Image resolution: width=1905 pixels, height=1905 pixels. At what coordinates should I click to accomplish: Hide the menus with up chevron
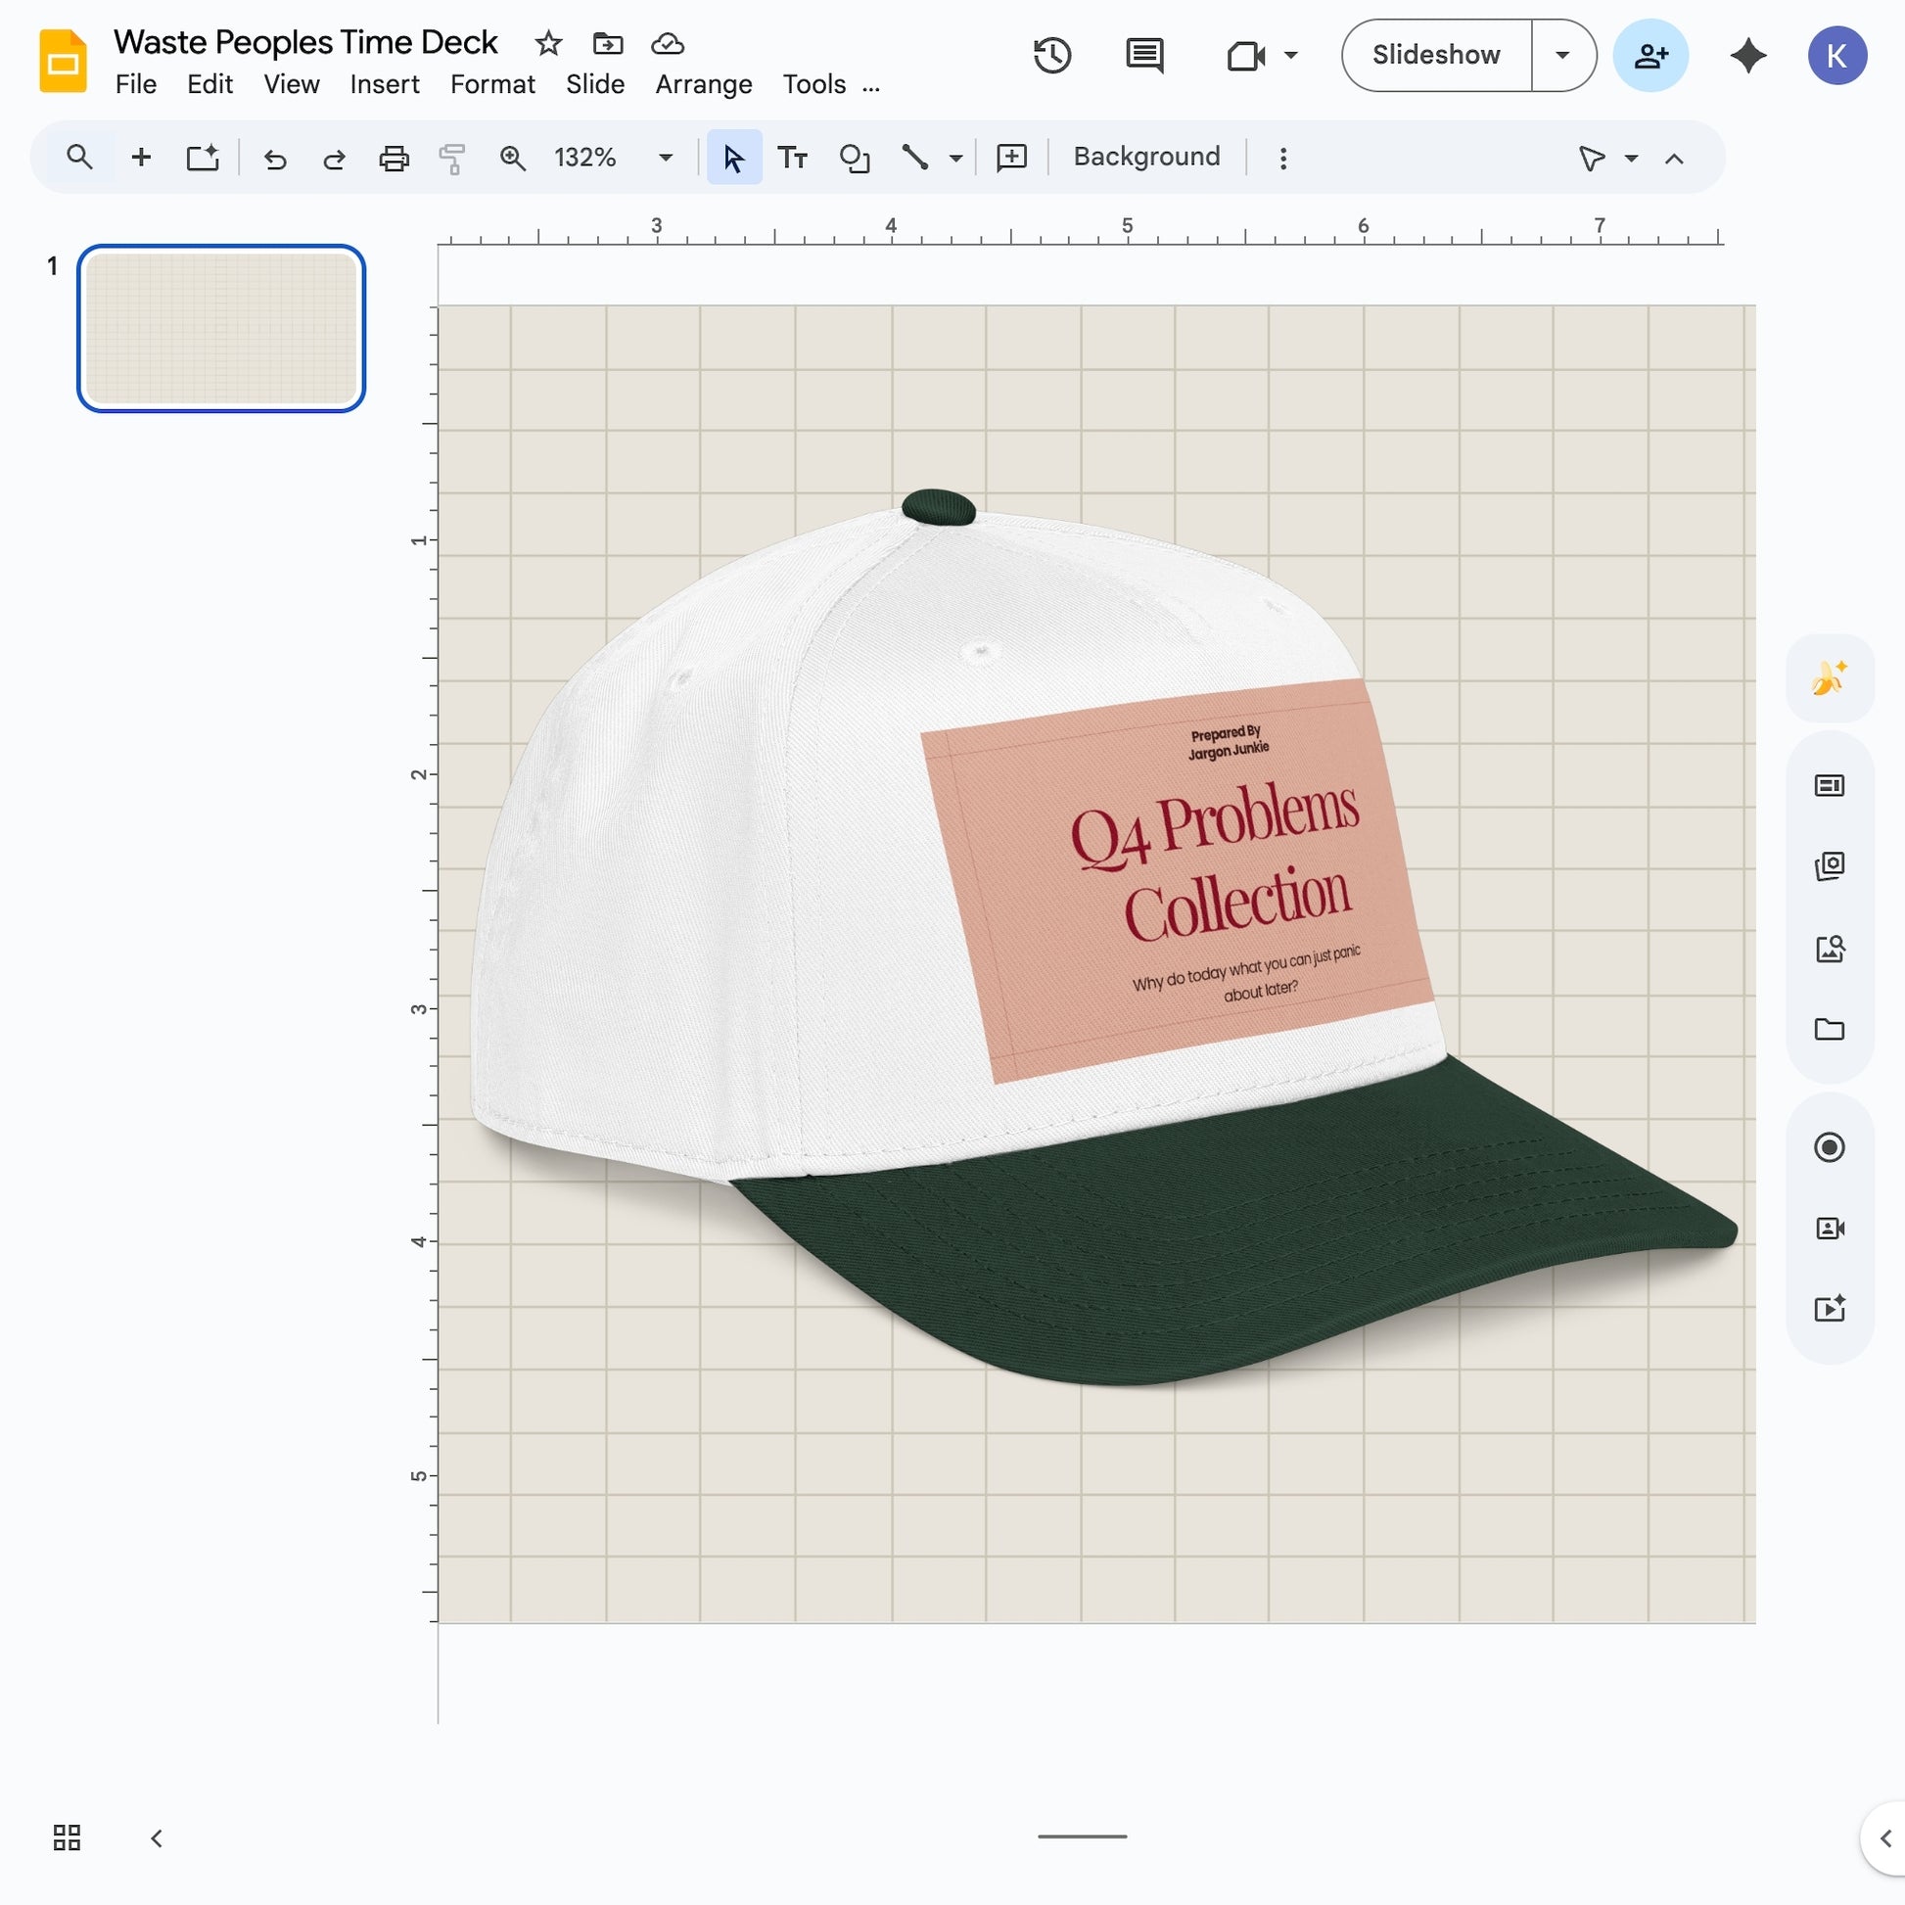[x=1674, y=159]
